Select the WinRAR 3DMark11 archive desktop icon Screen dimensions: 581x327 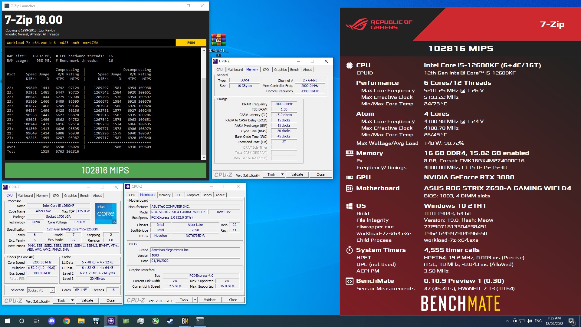pos(218,45)
